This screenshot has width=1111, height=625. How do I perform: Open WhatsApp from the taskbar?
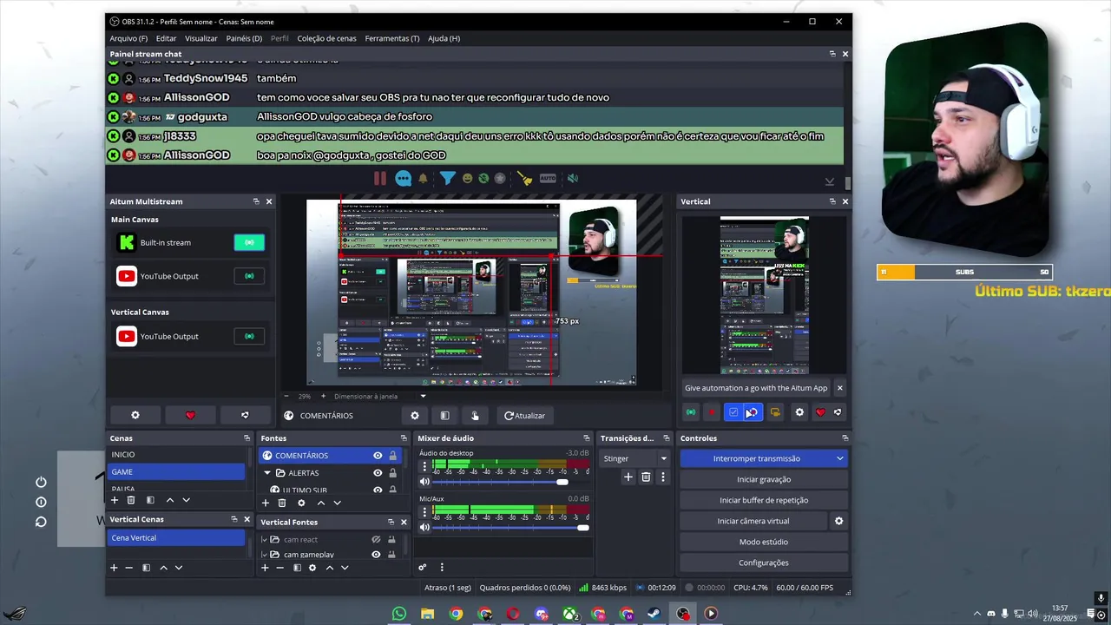point(399,614)
